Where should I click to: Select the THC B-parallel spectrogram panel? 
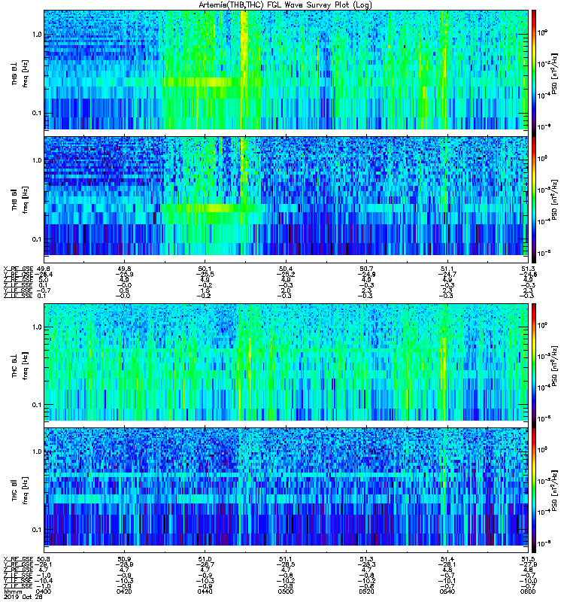pos(286,486)
